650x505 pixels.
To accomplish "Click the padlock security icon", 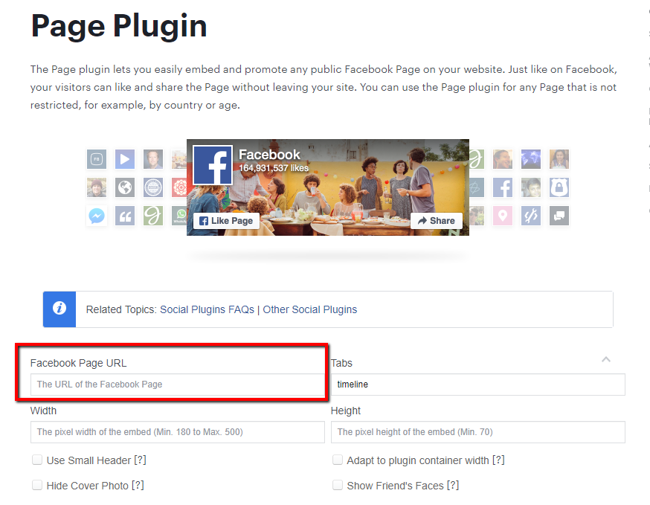I will coord(559,187).
